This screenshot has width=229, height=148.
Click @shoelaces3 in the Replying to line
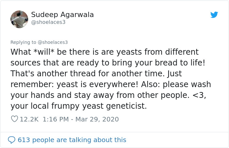click(53, 42)
